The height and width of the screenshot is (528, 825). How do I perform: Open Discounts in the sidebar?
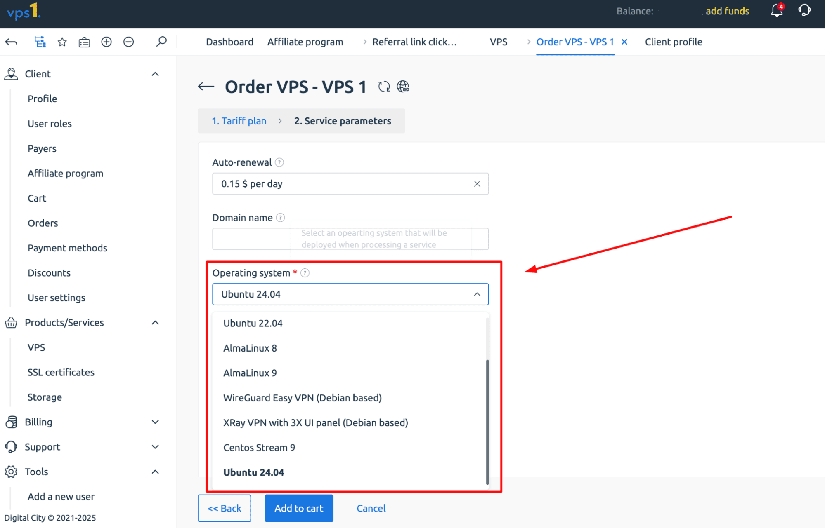pos(49,273)
